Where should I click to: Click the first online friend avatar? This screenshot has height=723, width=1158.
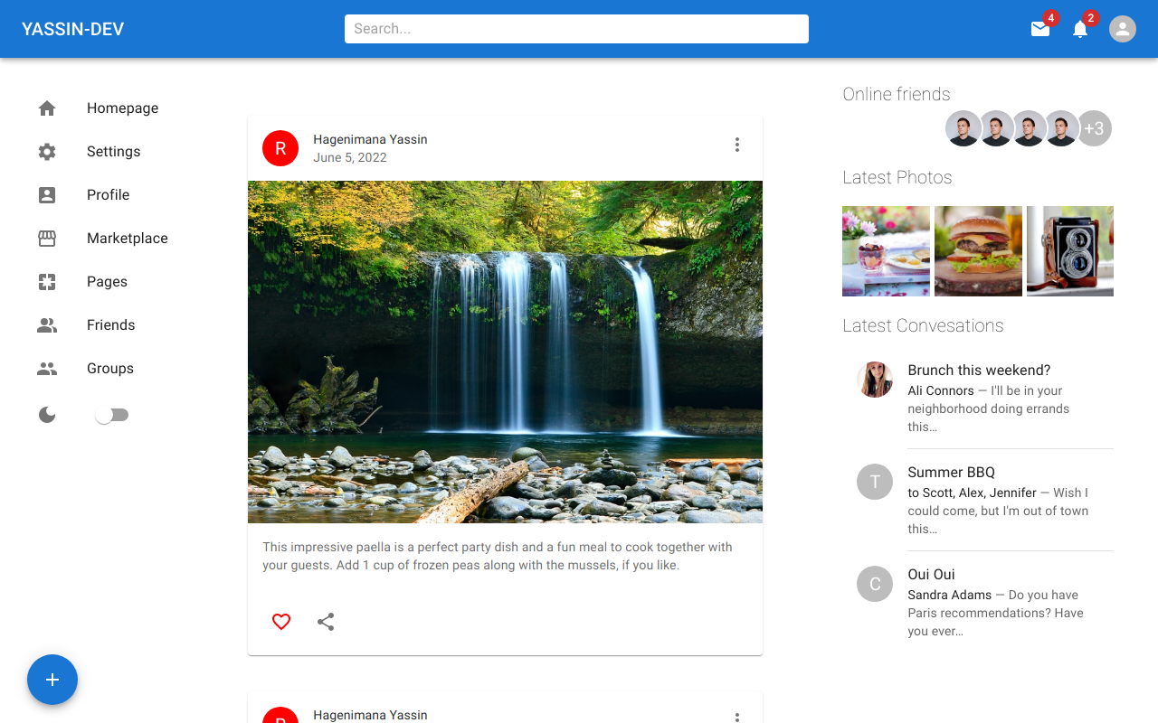tap(963, 128)
